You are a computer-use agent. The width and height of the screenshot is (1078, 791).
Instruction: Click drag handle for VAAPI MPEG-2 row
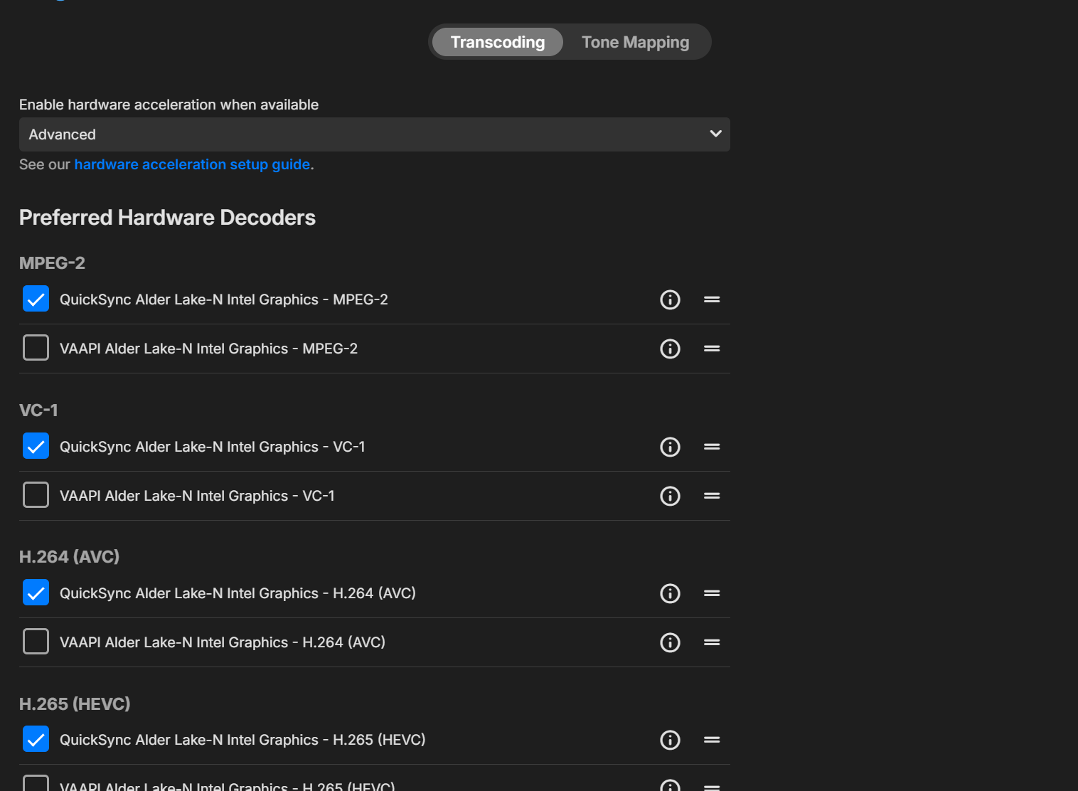point(712,349)
